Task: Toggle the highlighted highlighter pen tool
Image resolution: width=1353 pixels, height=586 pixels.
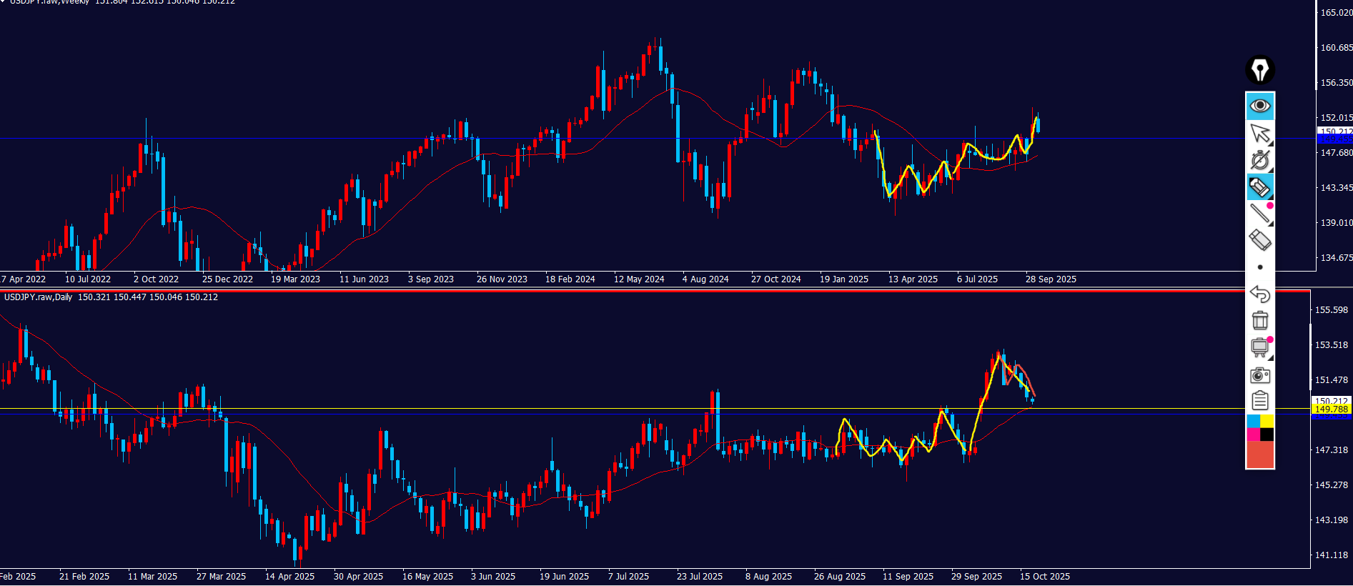Action: pyautogui.click(x=1260, y=188)
